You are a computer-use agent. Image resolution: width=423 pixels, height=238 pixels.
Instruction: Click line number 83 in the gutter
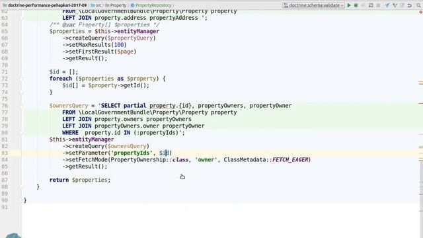[x=5, y=153]
